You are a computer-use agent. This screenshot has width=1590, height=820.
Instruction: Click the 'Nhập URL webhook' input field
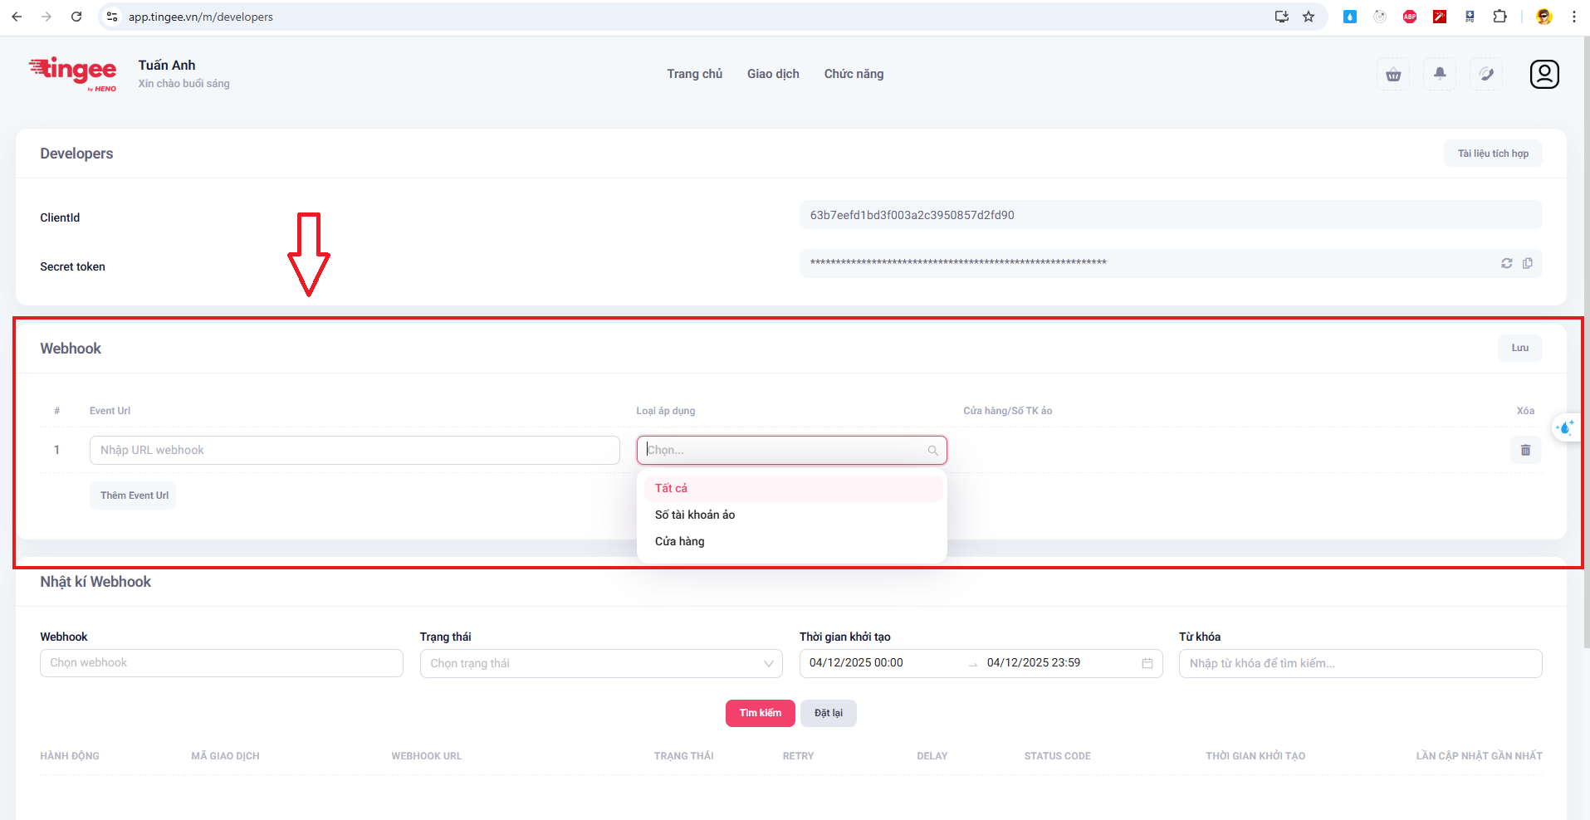click(355, 450)
